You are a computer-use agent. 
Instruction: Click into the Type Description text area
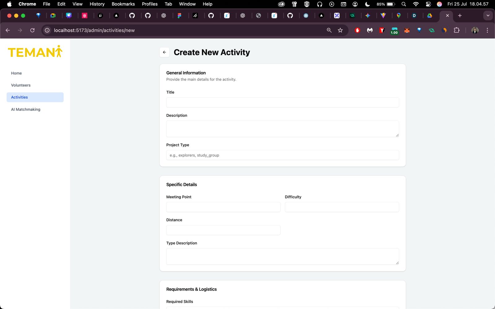282,256
